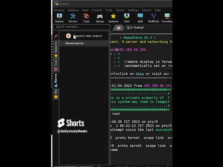223x167 pixels.
Task: Click the home tab icon
Action: tap(118, 28)
